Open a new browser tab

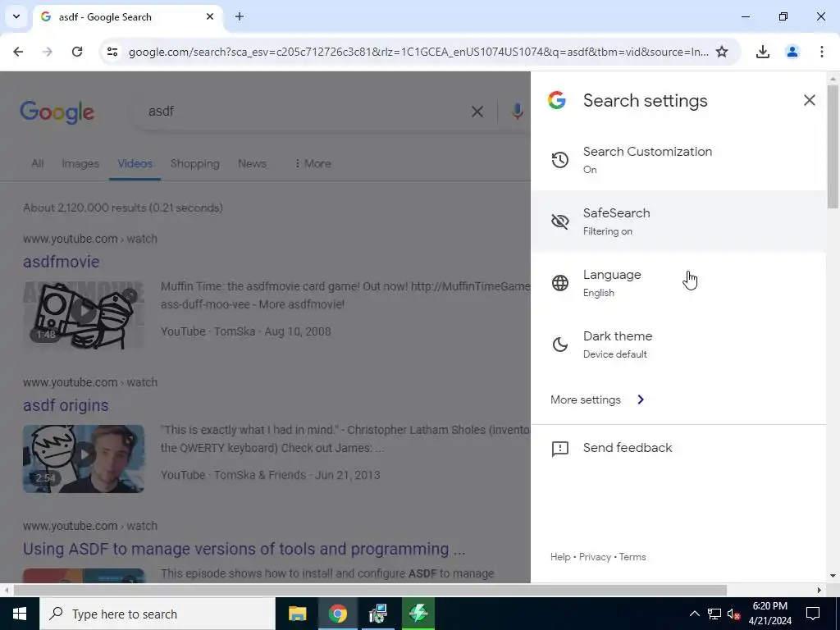[x=240, y=16]
